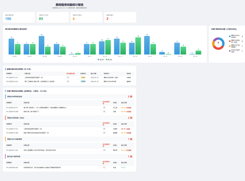Click the tall blue bar for 05-08
245x181 pixels.
point(42,45)
